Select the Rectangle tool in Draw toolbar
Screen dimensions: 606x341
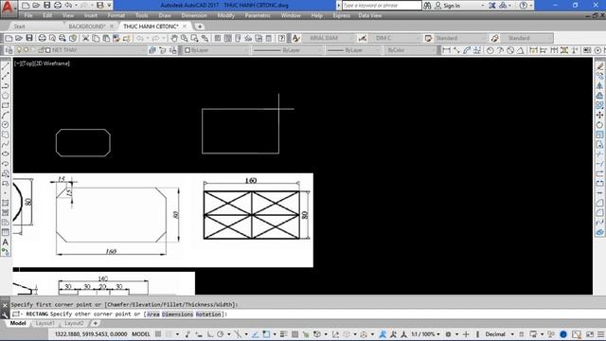coord(6,105)
